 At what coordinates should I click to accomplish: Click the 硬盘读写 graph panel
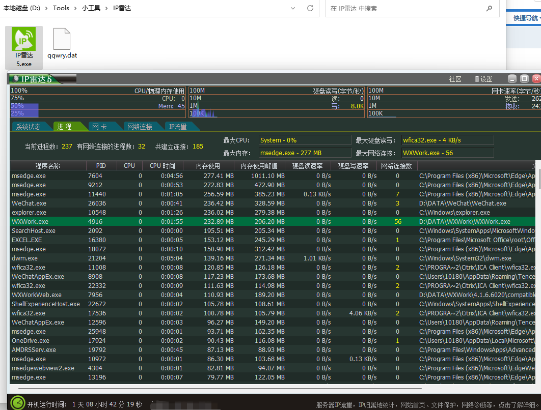(x=277, y=102)
